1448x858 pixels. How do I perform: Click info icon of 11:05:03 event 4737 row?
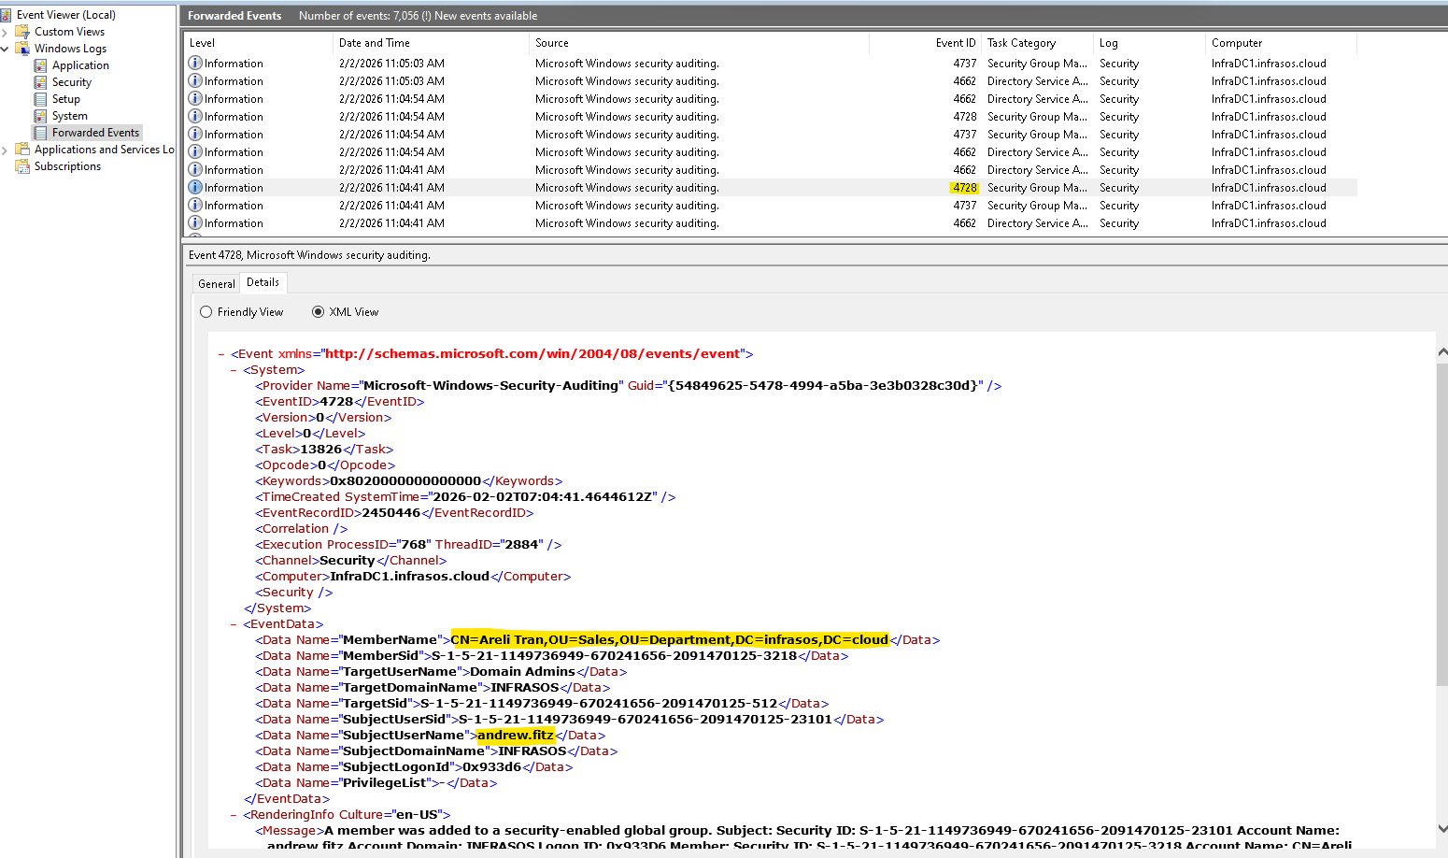195,63
